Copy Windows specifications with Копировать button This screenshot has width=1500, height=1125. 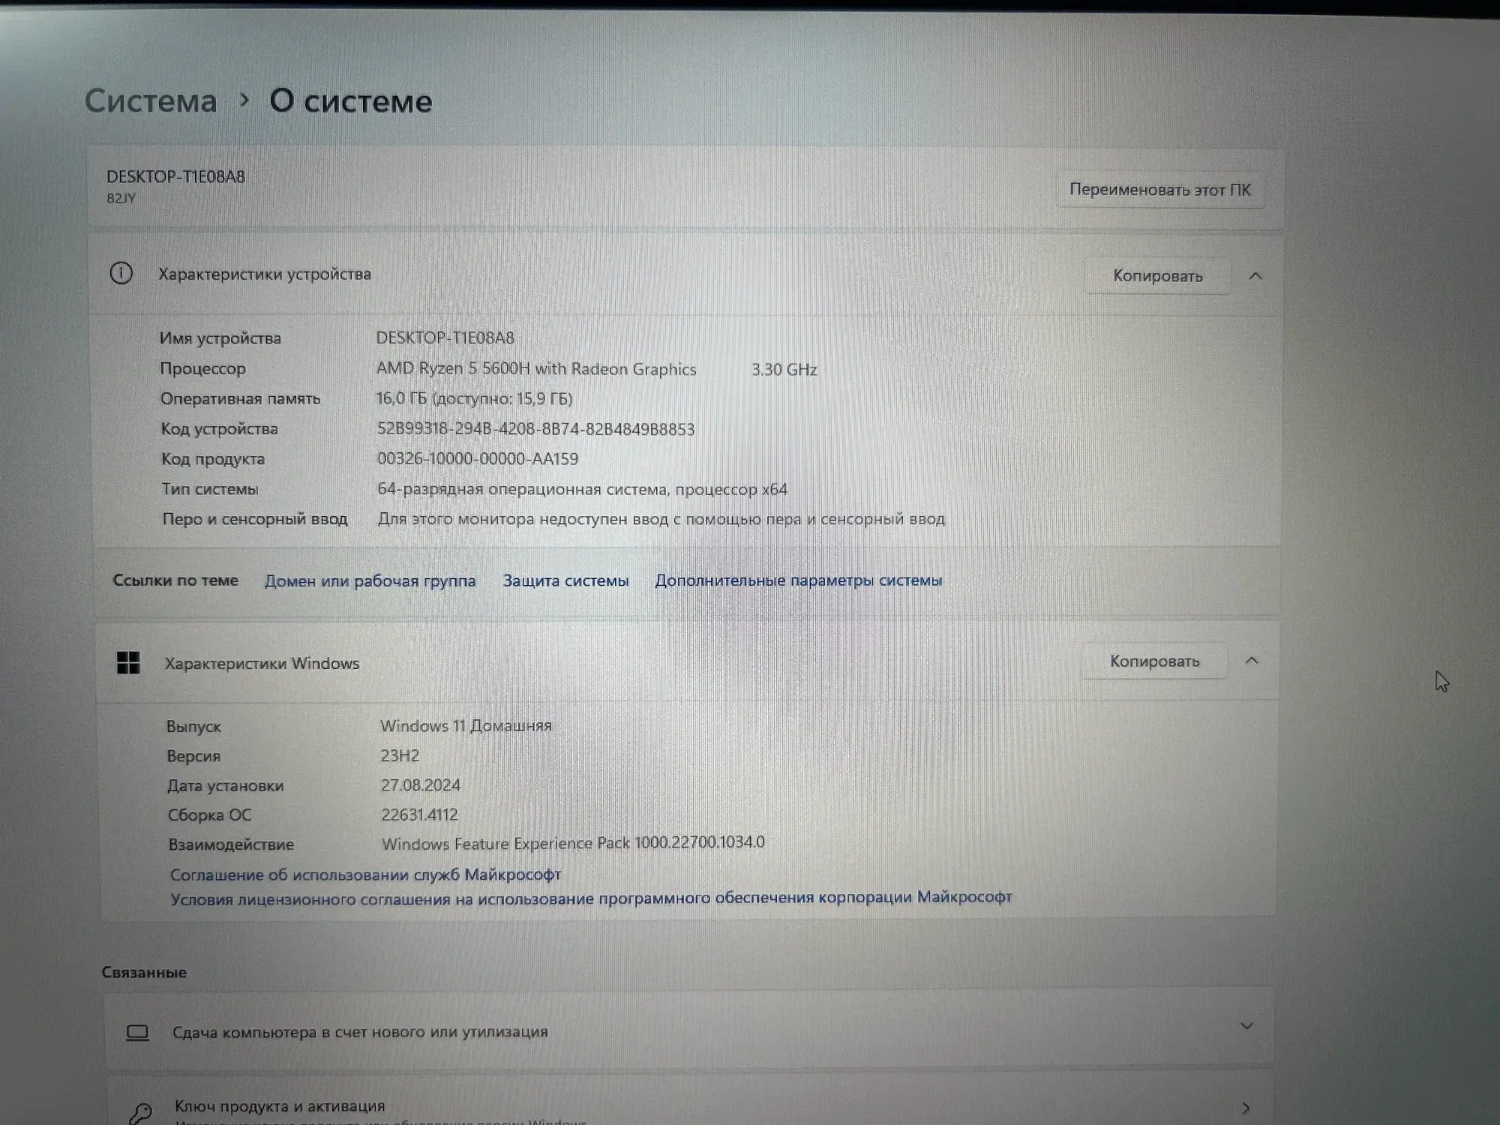point(1154,661)
